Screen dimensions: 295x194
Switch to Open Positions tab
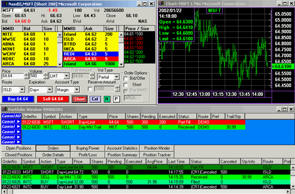(x=19, y=148)
